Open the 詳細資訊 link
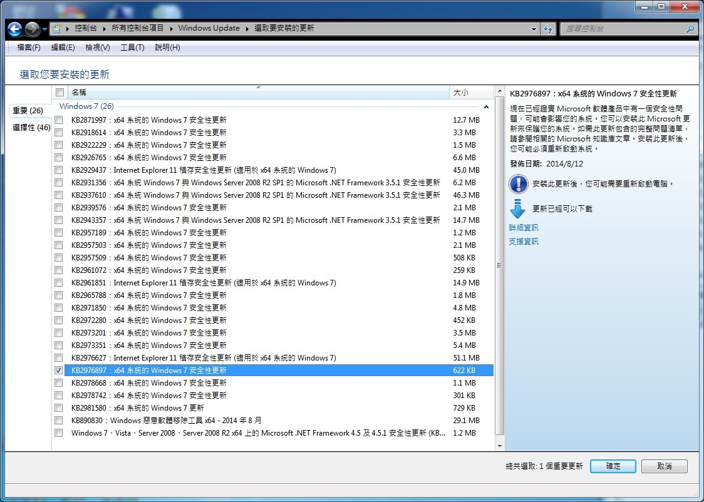This screenshot has height=502, width=704. pyautogui.click(x=524, y=227)
